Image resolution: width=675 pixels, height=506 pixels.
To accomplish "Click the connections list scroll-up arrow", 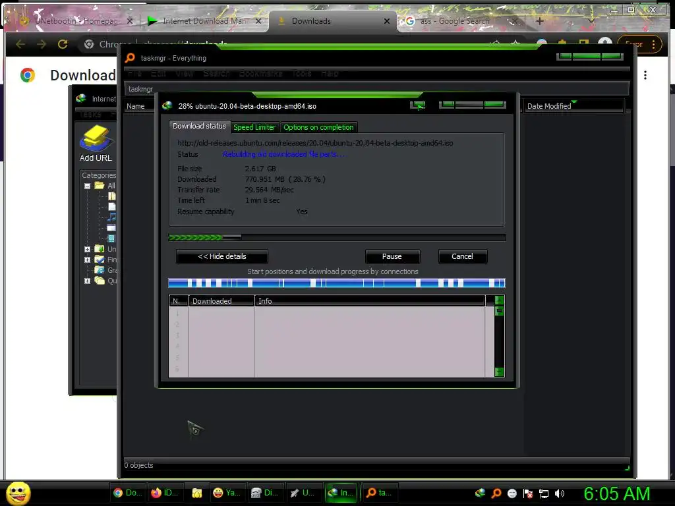I will pyautogui.click(x=500, y=300).
